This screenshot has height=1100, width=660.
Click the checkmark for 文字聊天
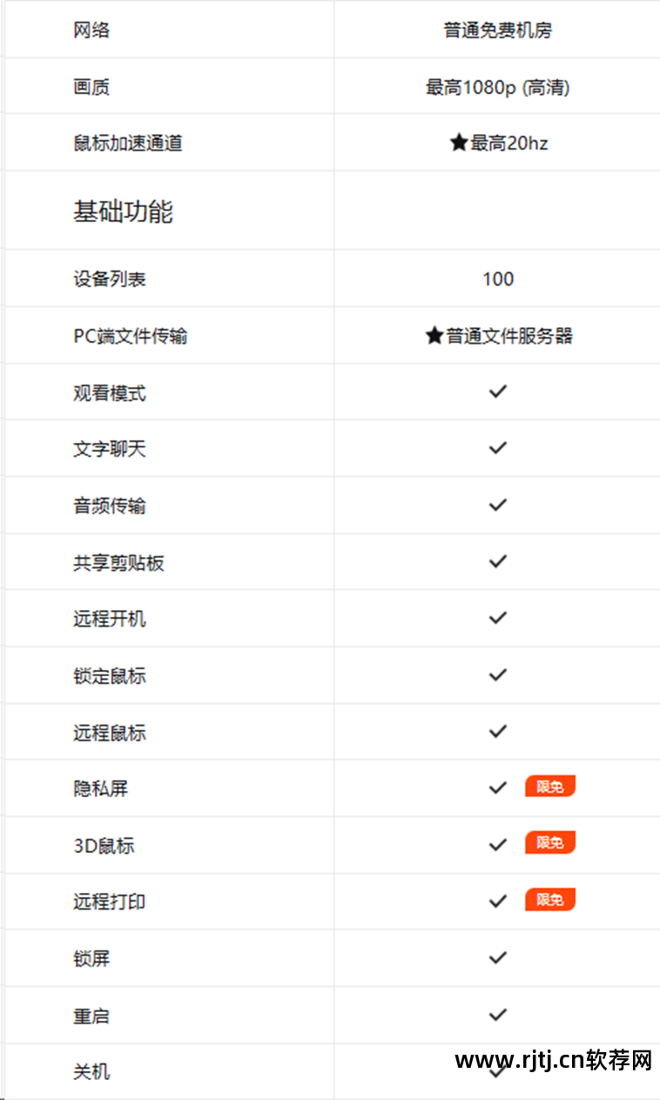click(497, 448)
